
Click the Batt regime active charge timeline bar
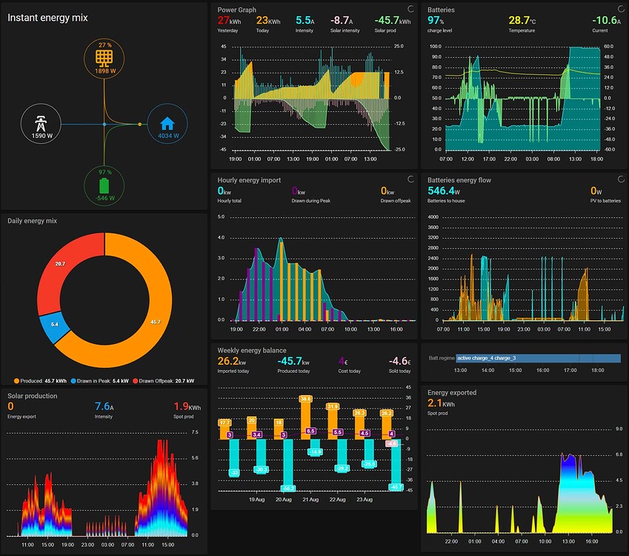pyautogui.click(x=539, y=358)
